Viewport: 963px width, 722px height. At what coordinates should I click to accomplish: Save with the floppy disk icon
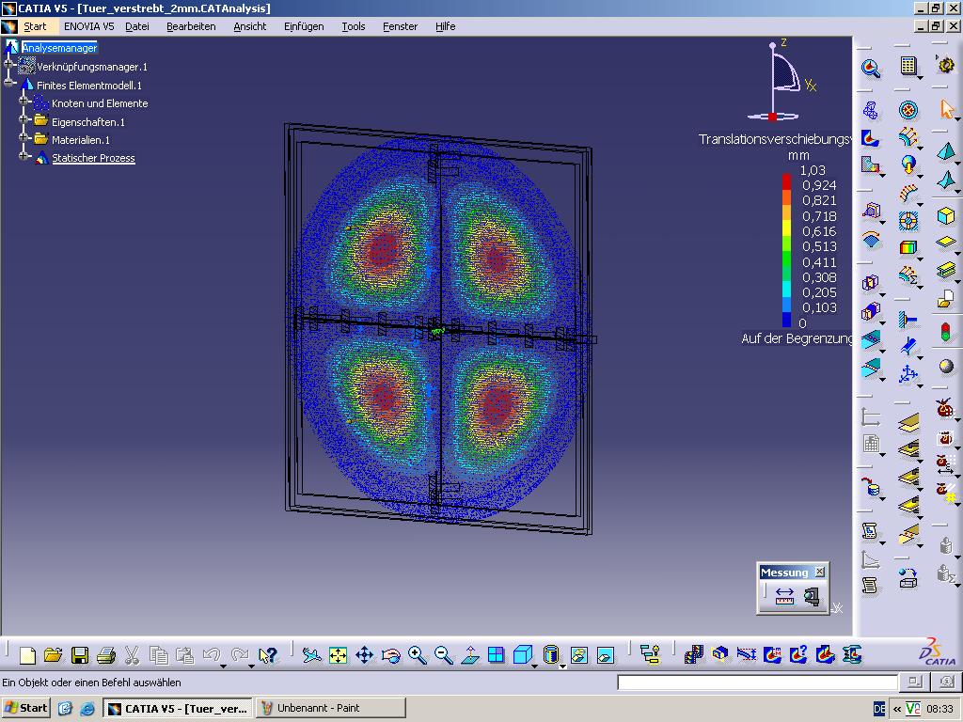(x=80, y=655)
